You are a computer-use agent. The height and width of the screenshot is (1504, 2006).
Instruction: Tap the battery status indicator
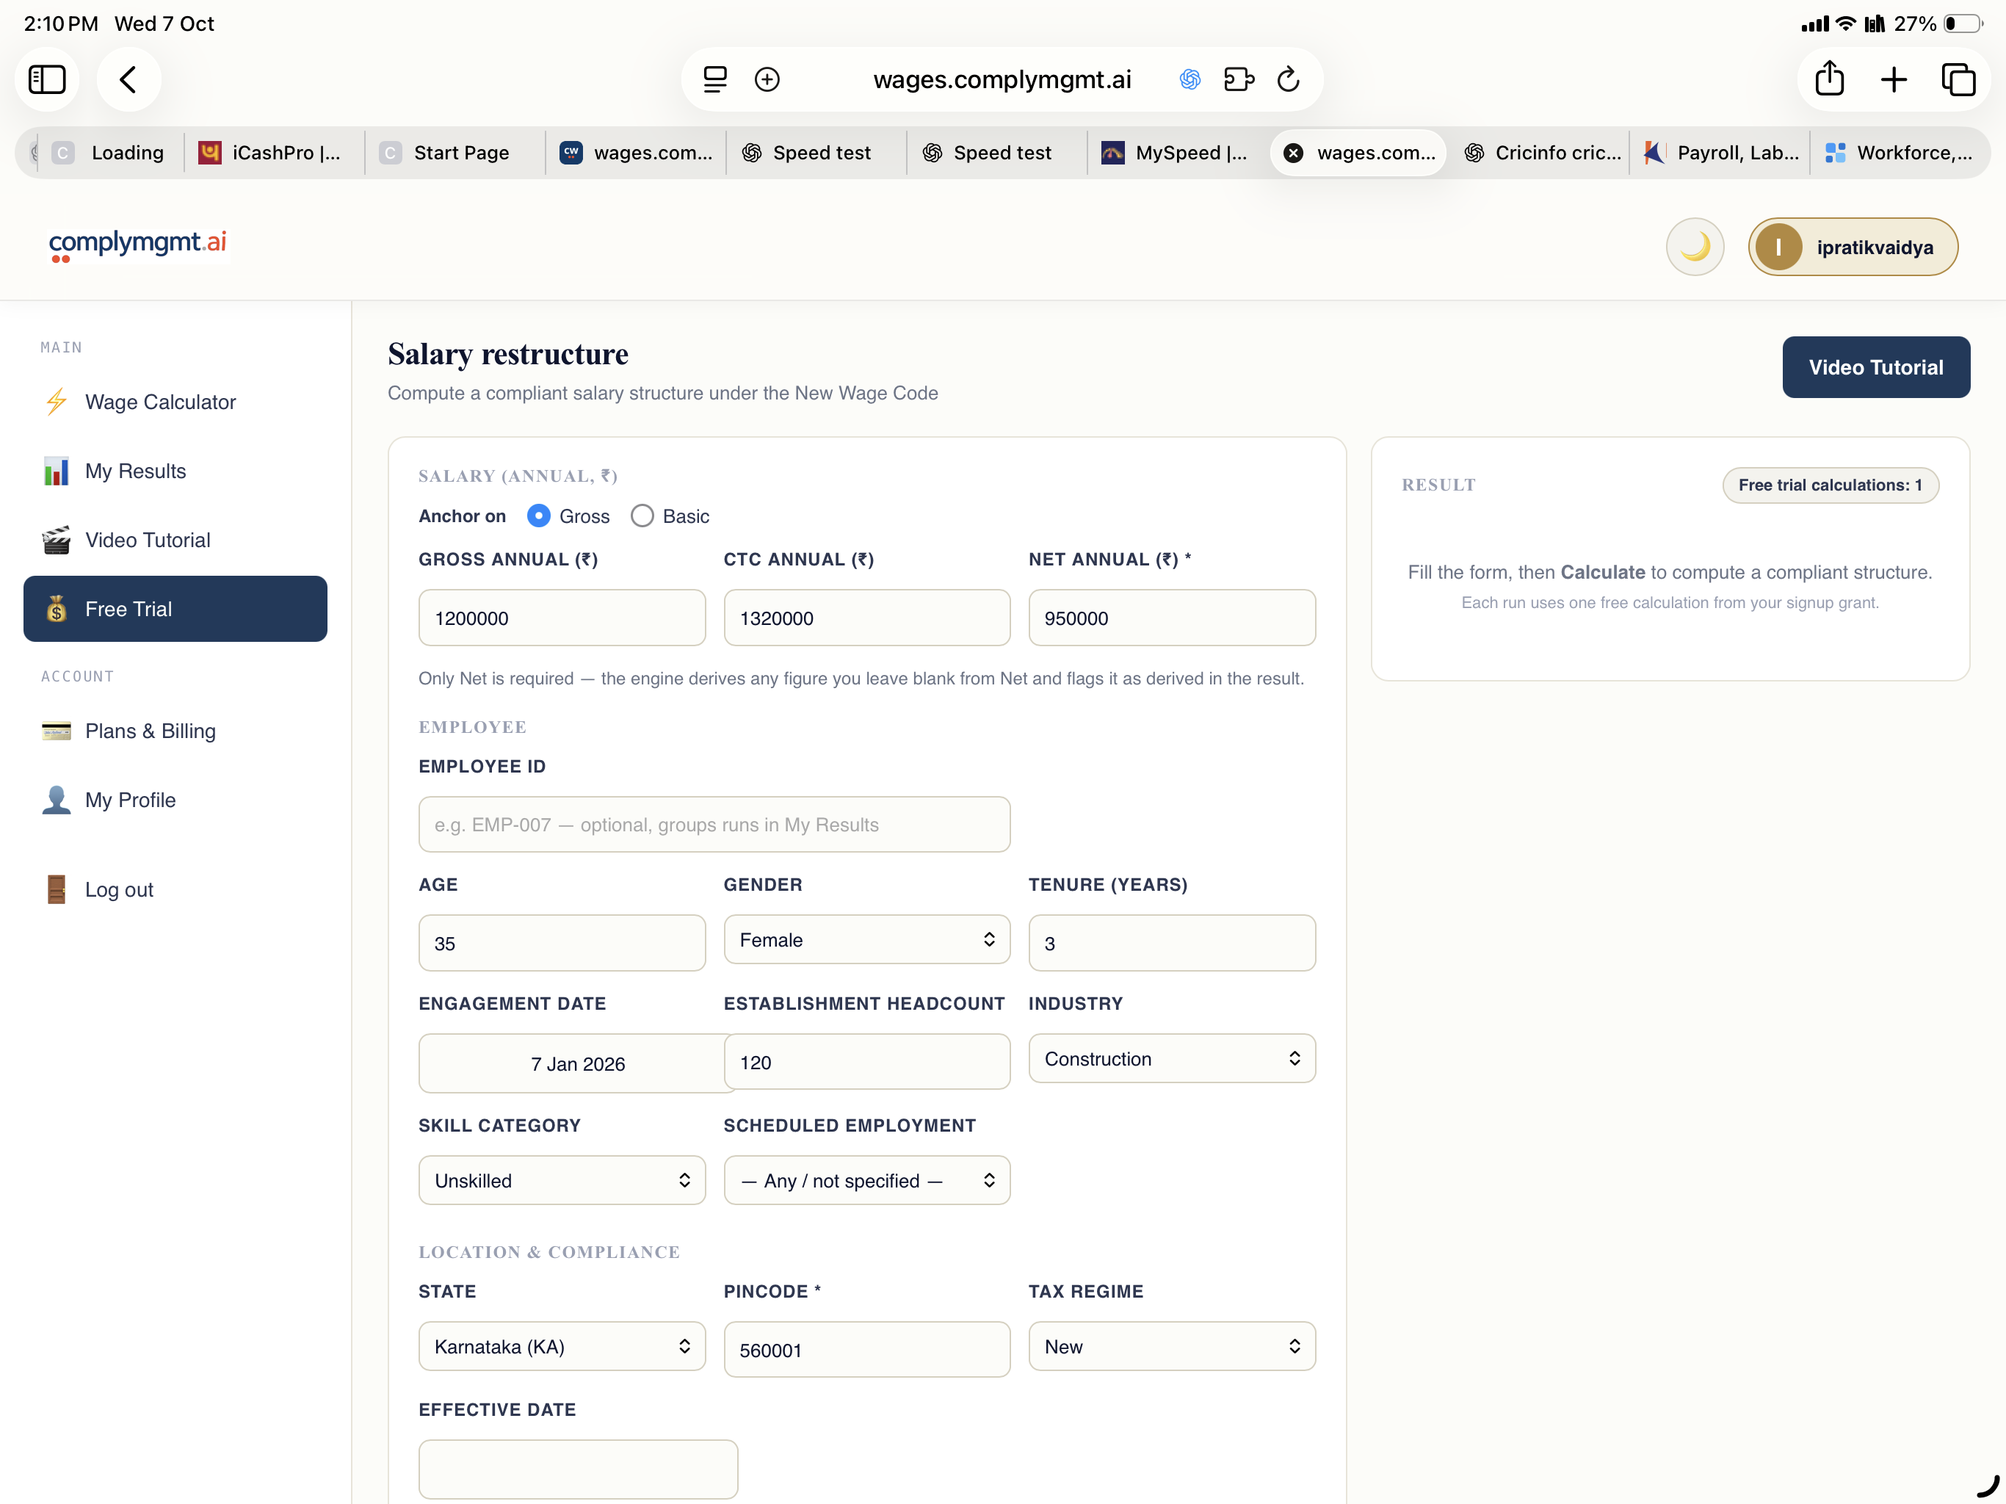pyautogui.click(x=1964, y=23)
